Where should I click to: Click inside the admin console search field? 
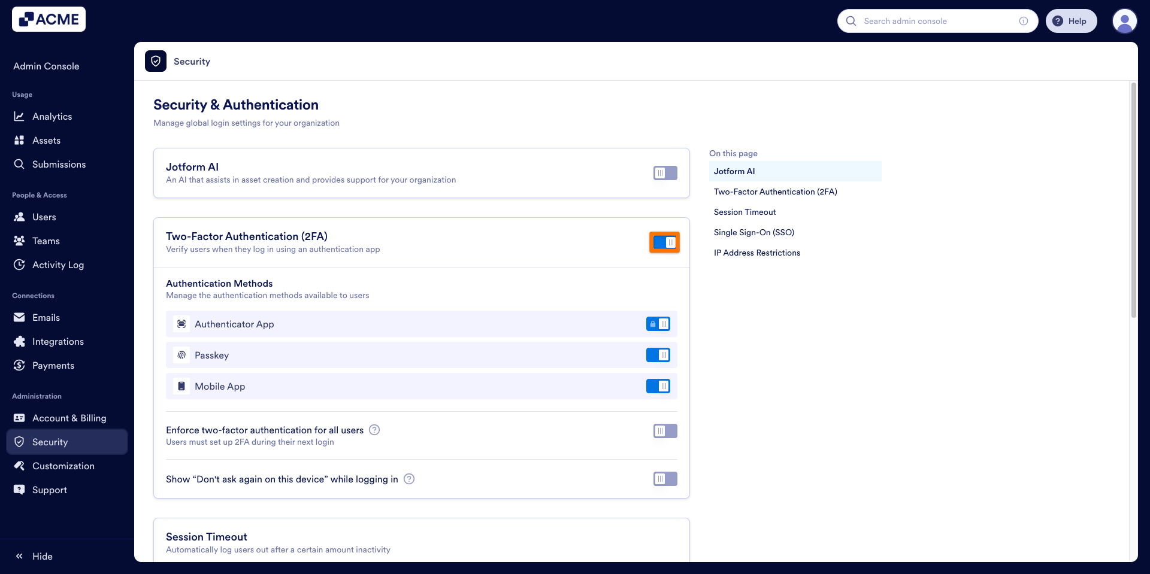934,21
